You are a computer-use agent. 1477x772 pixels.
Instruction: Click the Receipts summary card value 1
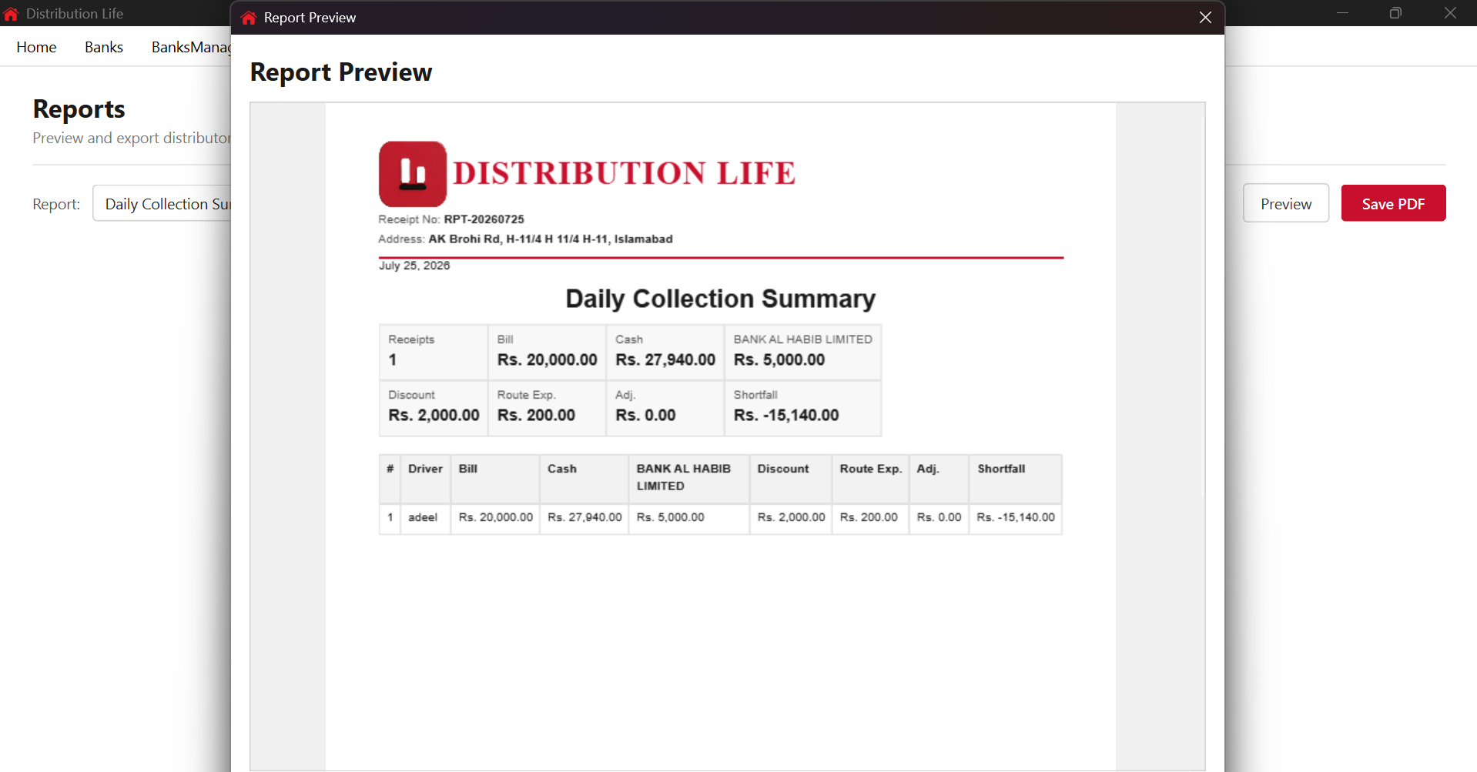point(393,359)
